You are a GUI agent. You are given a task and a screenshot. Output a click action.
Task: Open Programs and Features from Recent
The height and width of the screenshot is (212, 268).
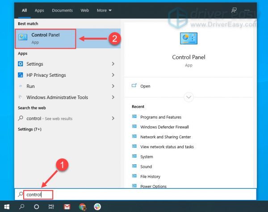click(160, 117)
